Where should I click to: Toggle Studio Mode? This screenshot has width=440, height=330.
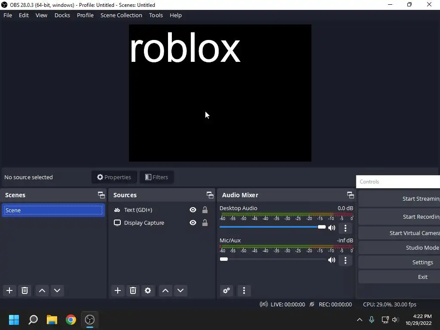click(x=399, y=247)
